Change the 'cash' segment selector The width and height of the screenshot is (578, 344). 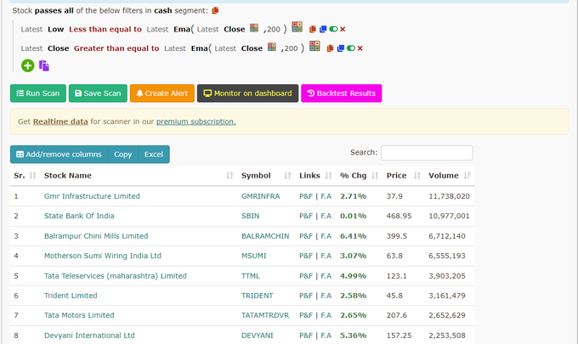pos(163,11)
